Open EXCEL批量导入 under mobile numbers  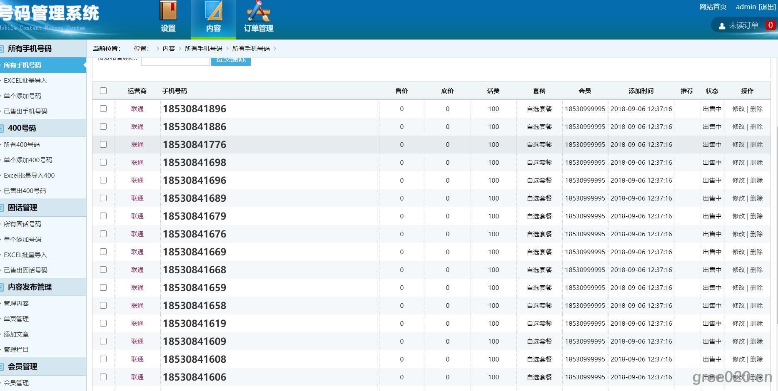tap(25, 81)
